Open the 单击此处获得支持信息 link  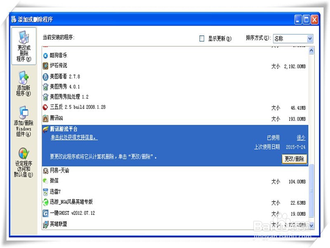tap(74, 138)
